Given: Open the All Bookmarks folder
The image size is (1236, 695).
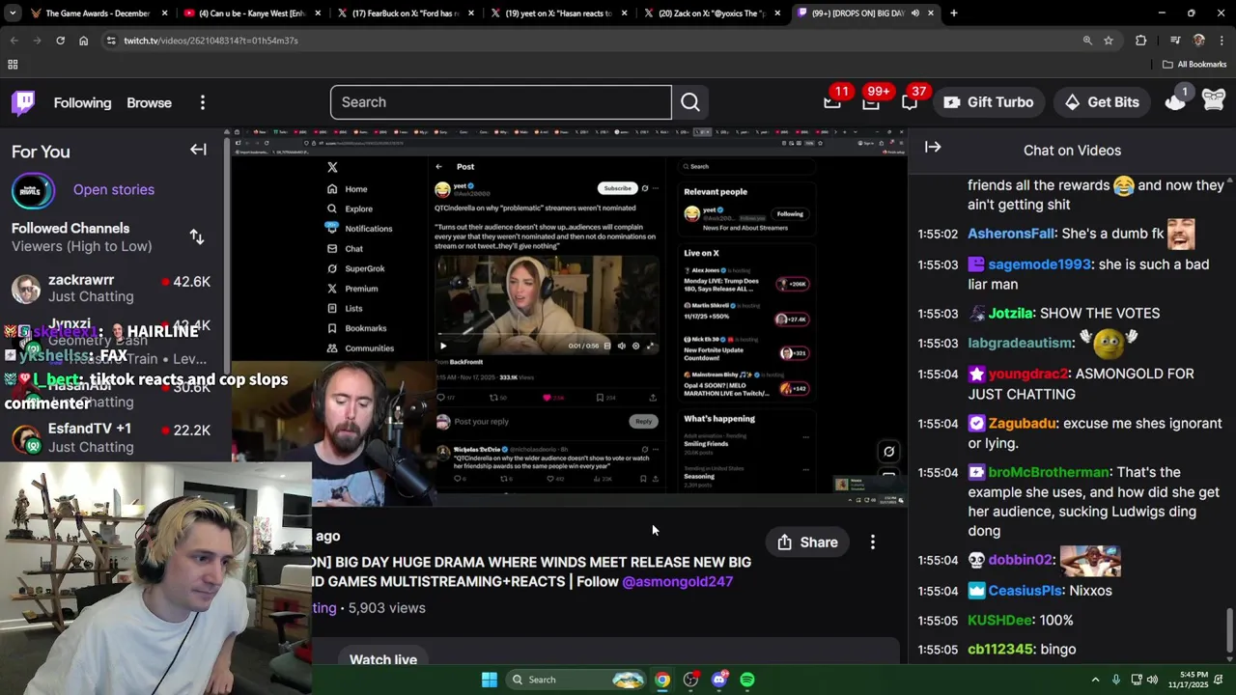Looking at the screenshot, I should coord(1194,65).
